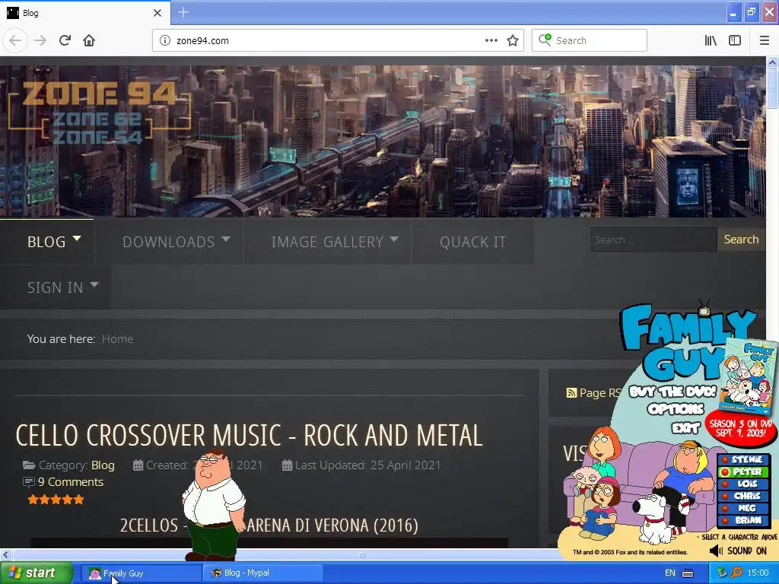This screenshot has height=584, width=779.
Task: Click the horizontal scrollbar left arrow
Action: pyautogui.click(x=5, y=554)
